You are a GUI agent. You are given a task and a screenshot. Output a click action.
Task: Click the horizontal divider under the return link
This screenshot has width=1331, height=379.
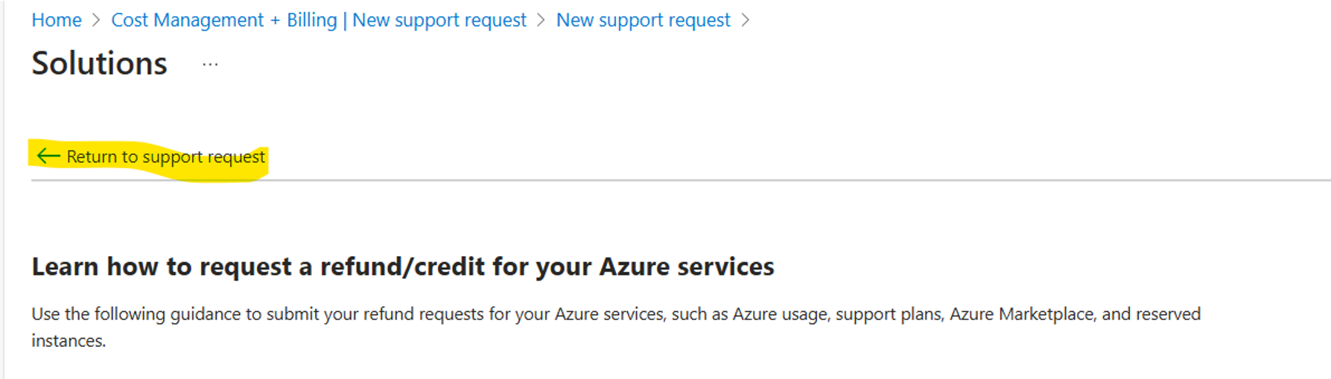[681, 180]
